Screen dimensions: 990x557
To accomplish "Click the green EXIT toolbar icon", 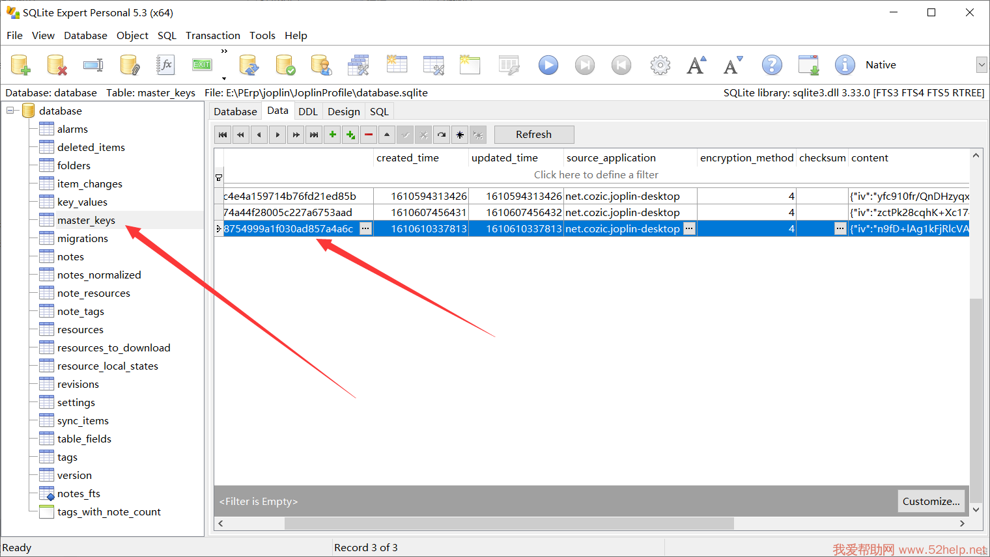I will [x=202, y=64].
